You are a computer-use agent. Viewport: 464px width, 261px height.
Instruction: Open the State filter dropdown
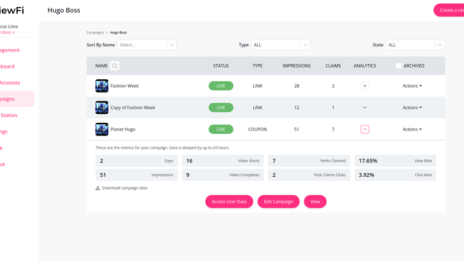pos(415,45)
